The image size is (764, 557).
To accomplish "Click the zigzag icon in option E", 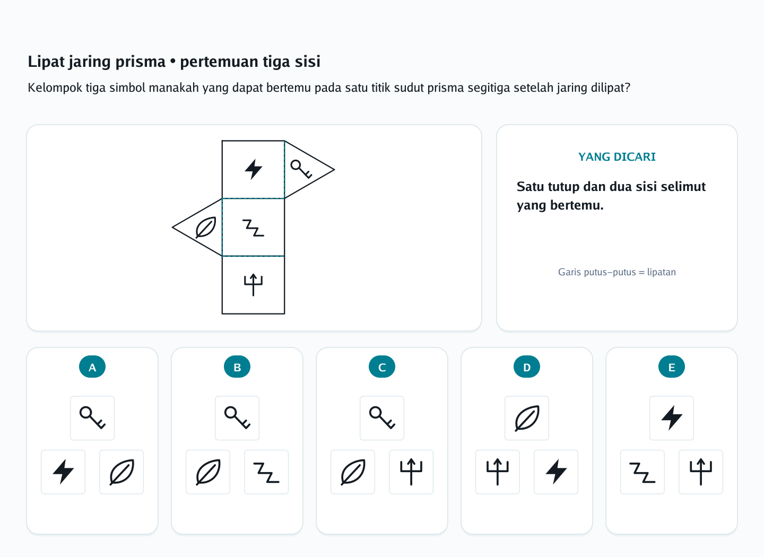I will (643, 472).
